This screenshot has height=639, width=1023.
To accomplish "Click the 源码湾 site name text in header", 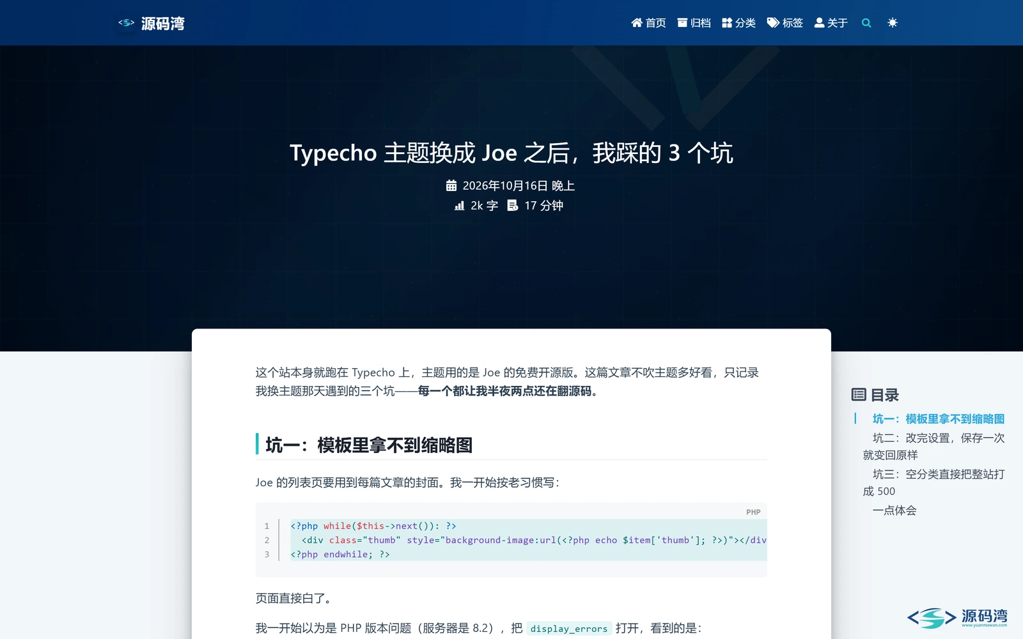I will tap(163, 24).
